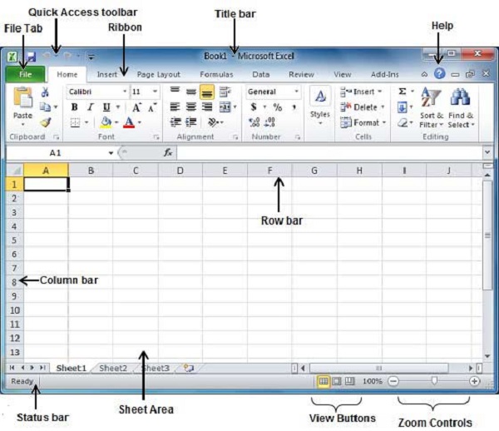Open Customize Quick Access Toolbar dropdown
The height and width of the screenshot is (431, 499).
coord(91,57)
